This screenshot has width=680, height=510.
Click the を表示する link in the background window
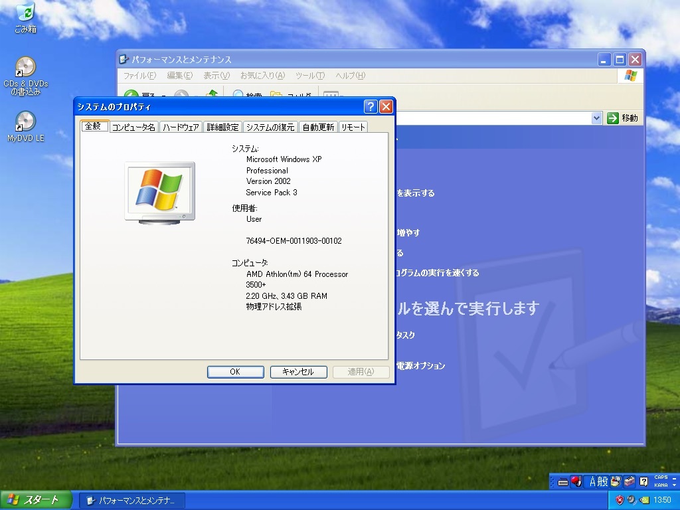[416, 193]
